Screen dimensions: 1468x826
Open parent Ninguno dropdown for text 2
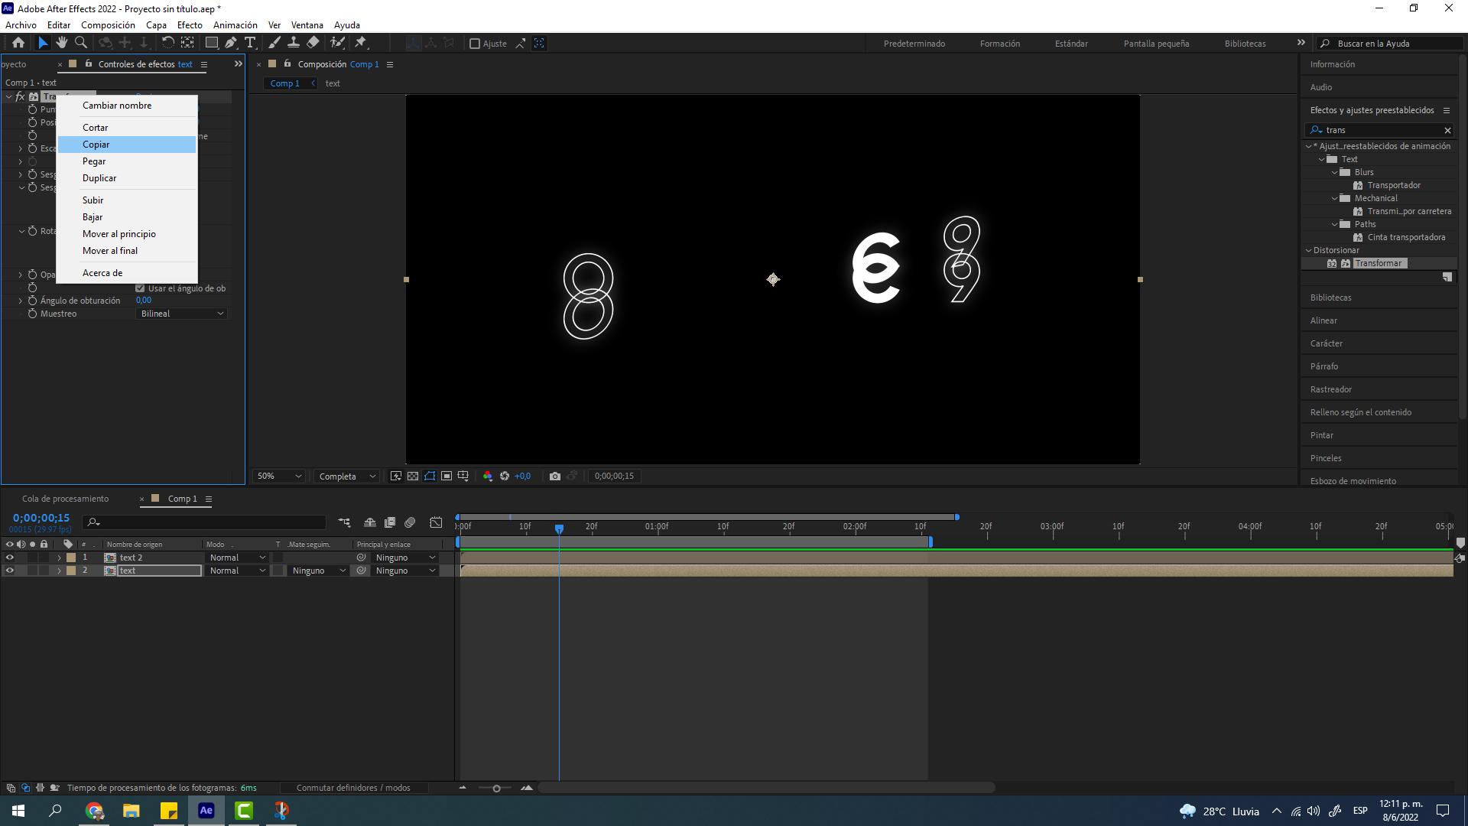click(x=405, y=558)
